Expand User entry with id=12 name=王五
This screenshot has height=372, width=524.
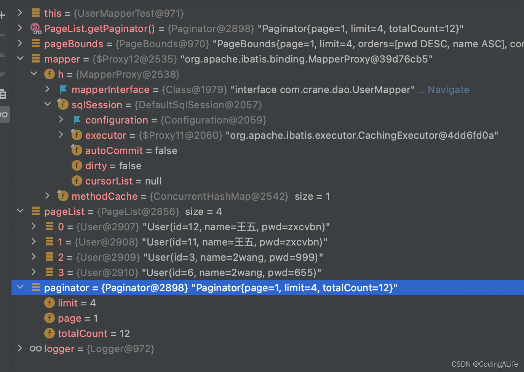click(x=34, y=226)
